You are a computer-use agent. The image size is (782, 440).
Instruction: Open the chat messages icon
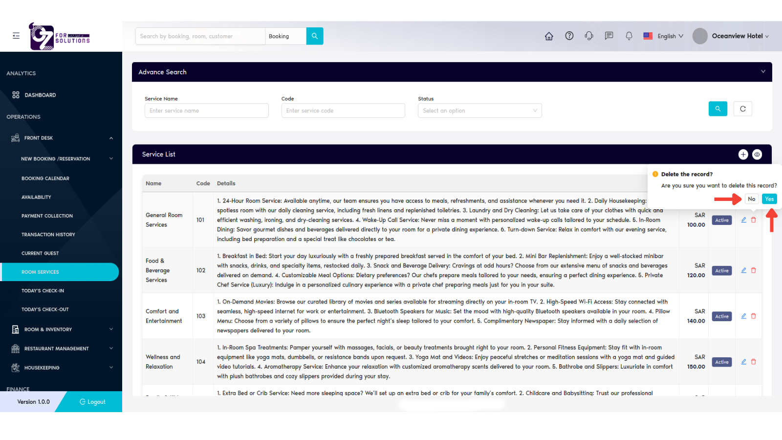pos(608,36)
